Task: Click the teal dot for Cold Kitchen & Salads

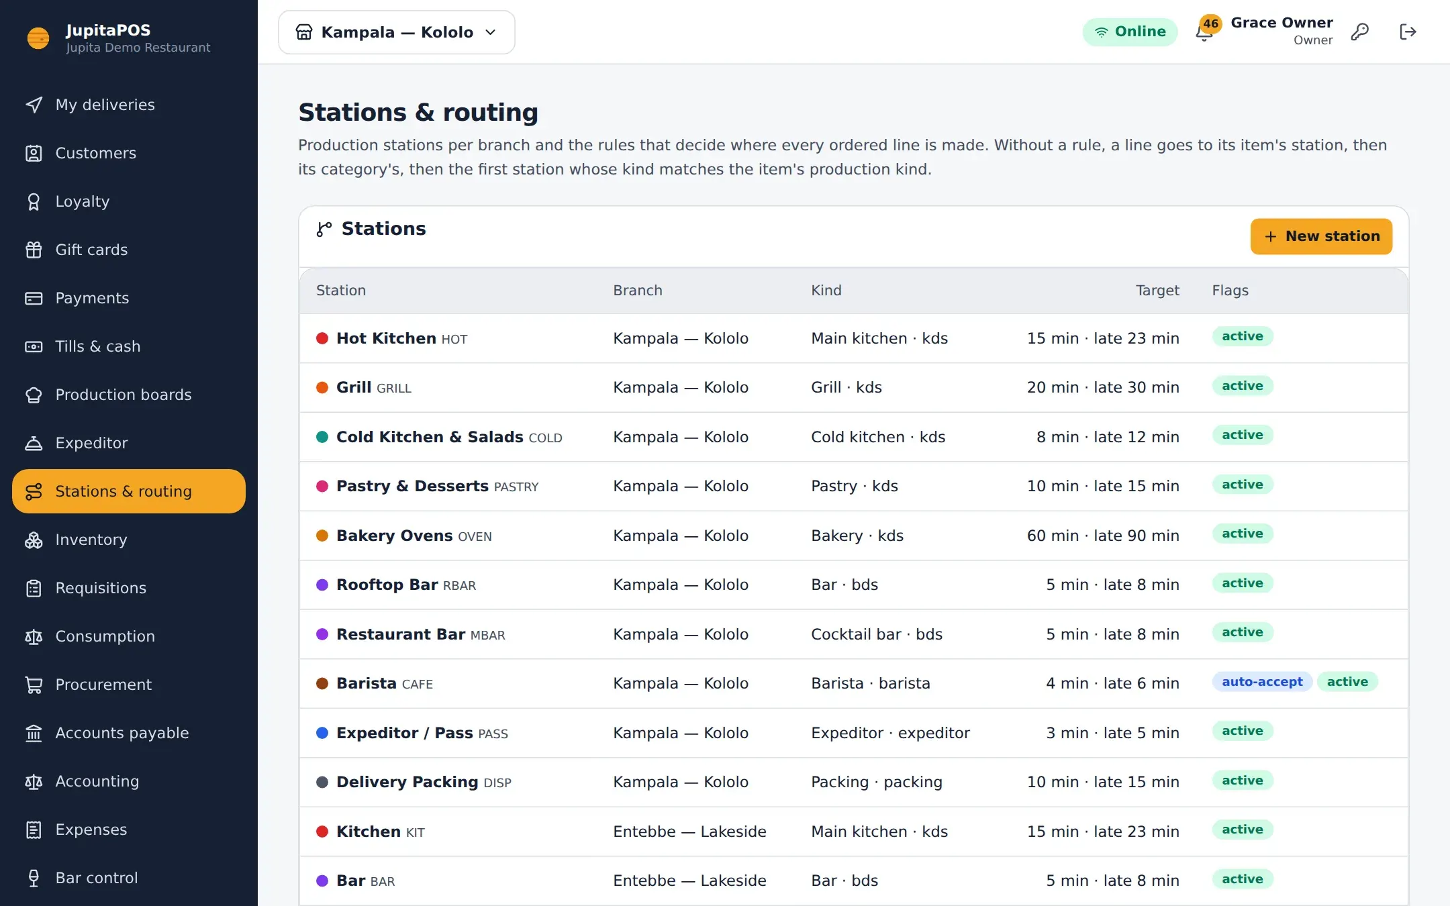Action: [x=322, y=437]
